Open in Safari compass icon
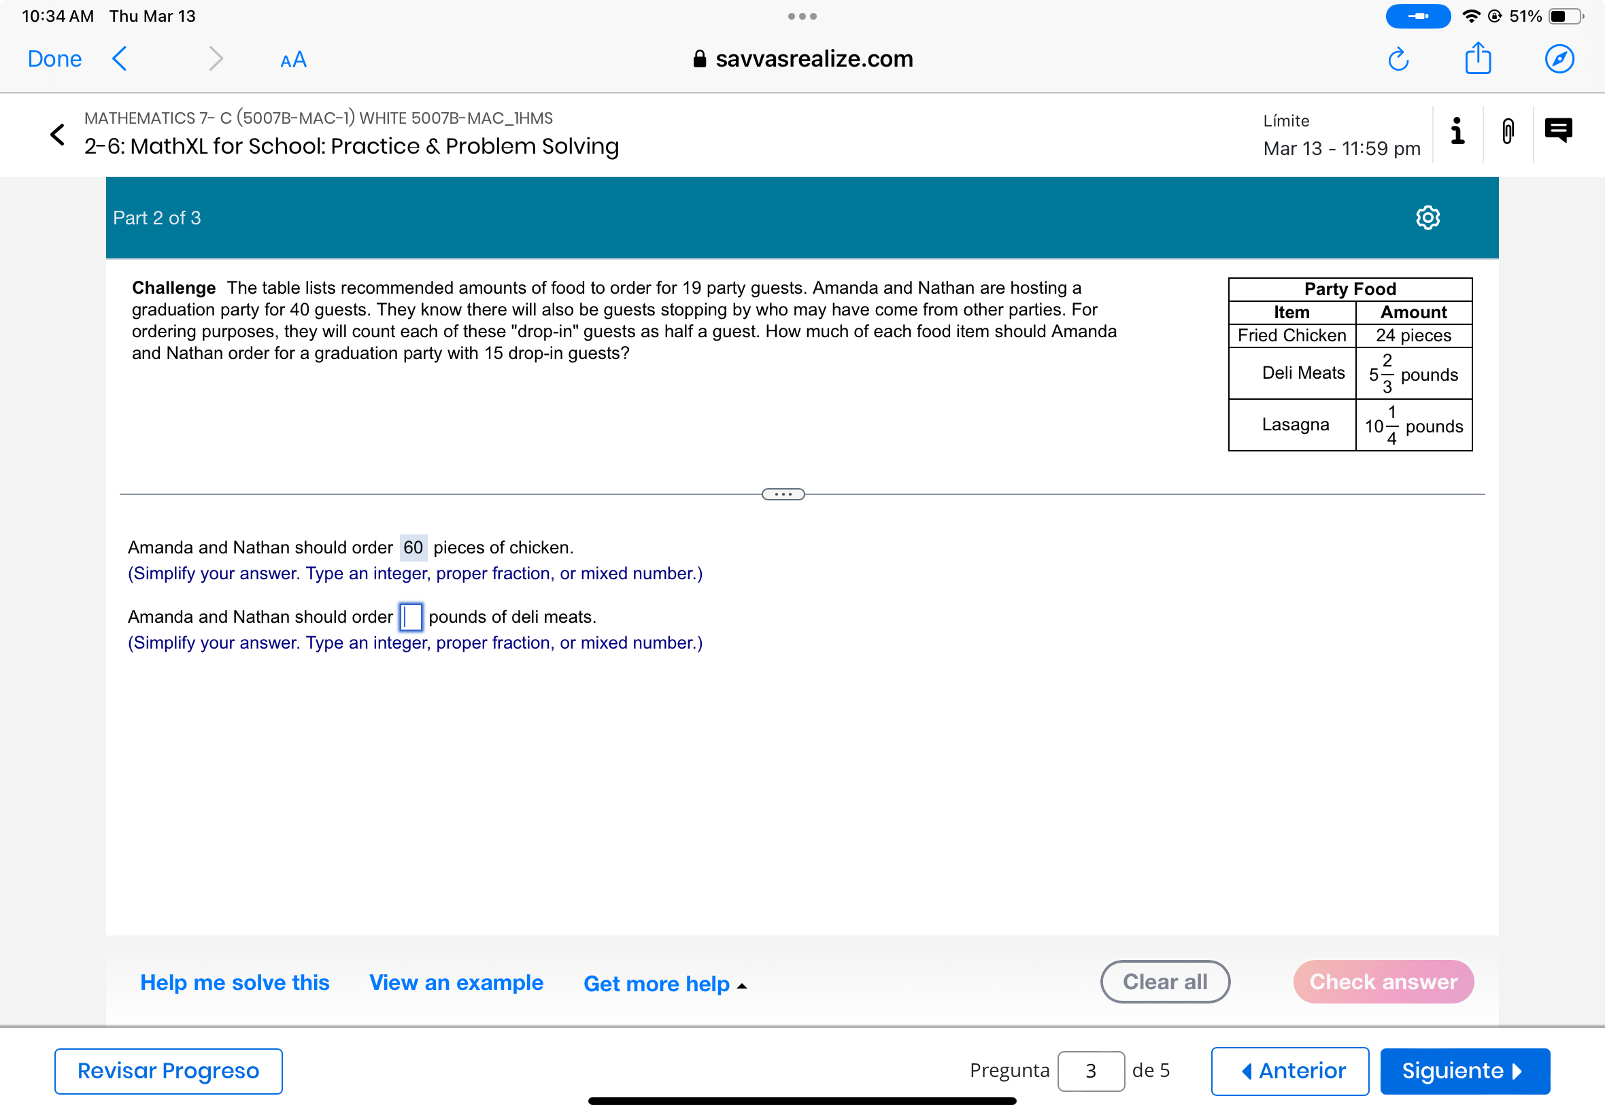Image resolution: width=1605 pixels, height=1115 pixels. 1558,59
